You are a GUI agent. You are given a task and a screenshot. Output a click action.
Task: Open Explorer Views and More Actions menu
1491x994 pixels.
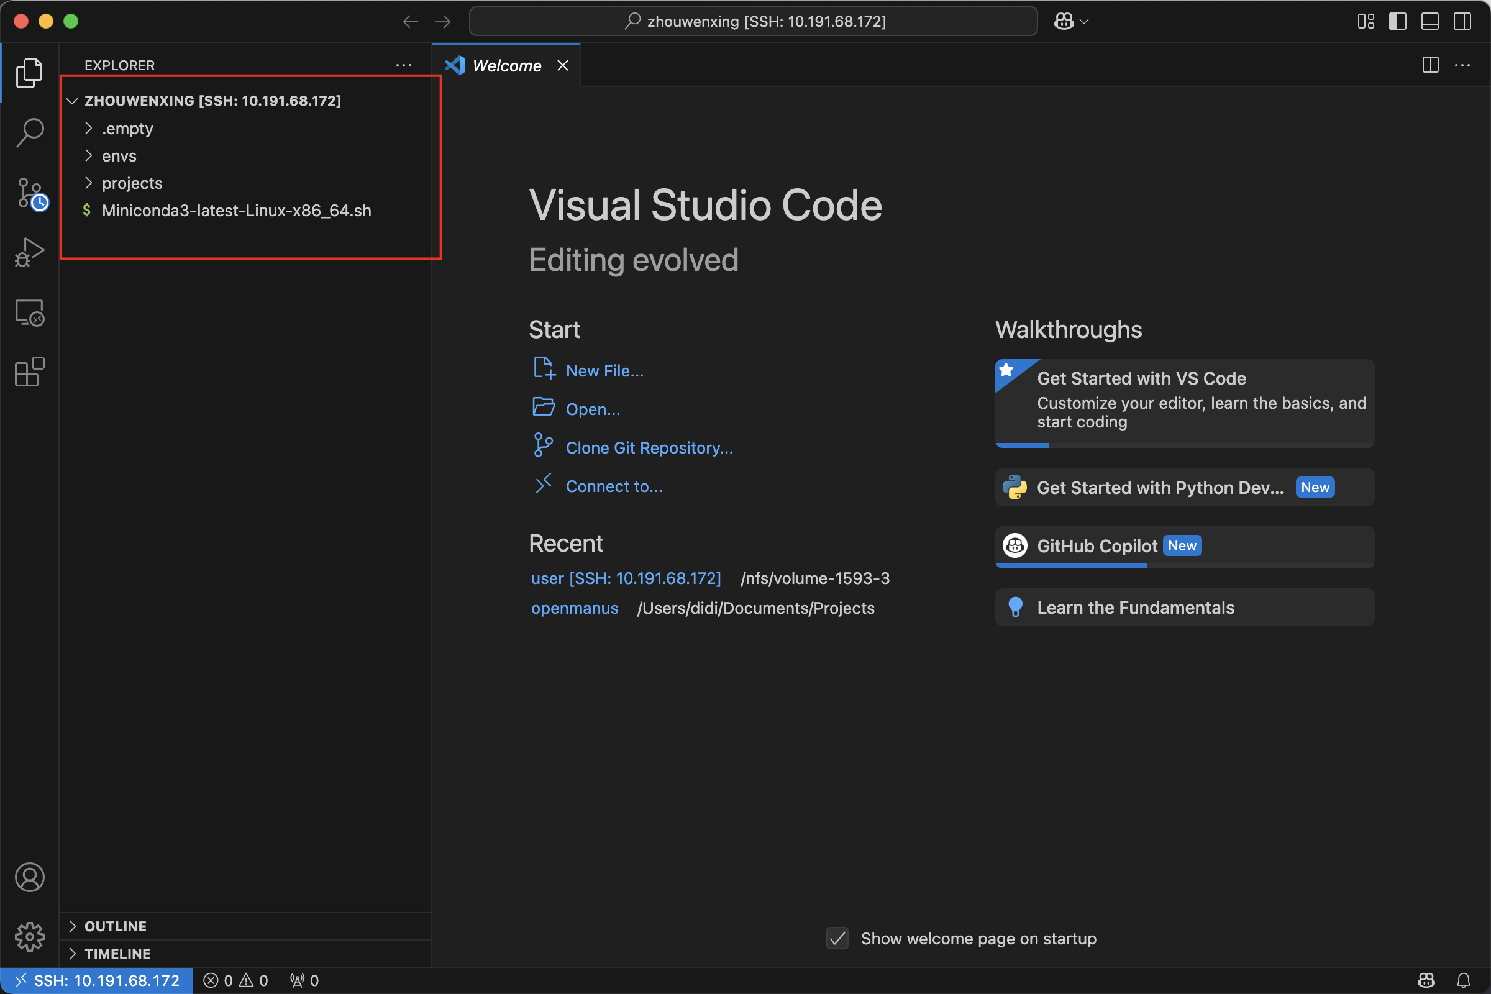coord(404,65)
